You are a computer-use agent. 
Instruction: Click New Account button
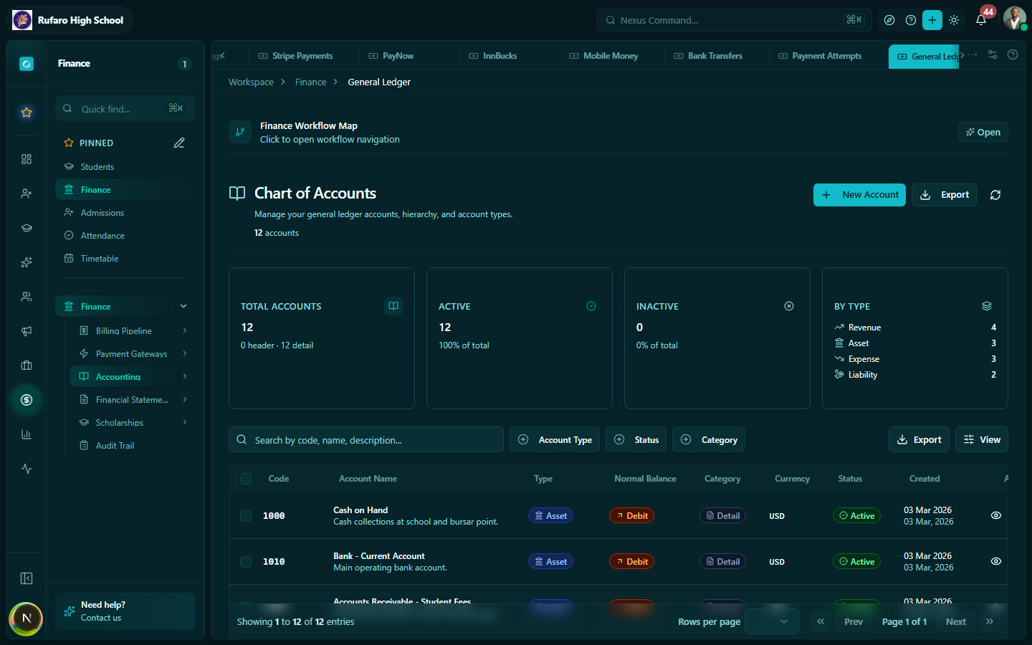pos(859,195)
